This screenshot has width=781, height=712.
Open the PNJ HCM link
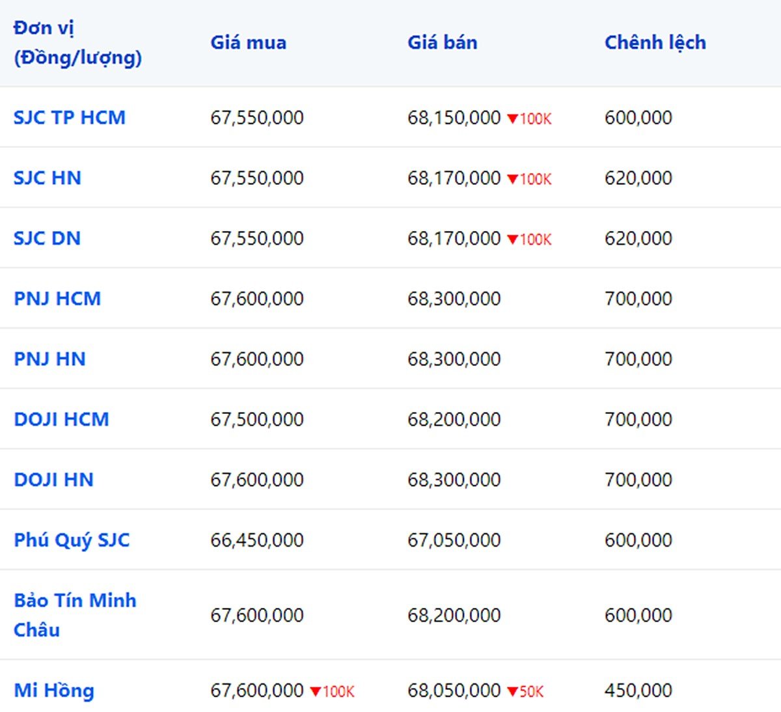point(57,299)
